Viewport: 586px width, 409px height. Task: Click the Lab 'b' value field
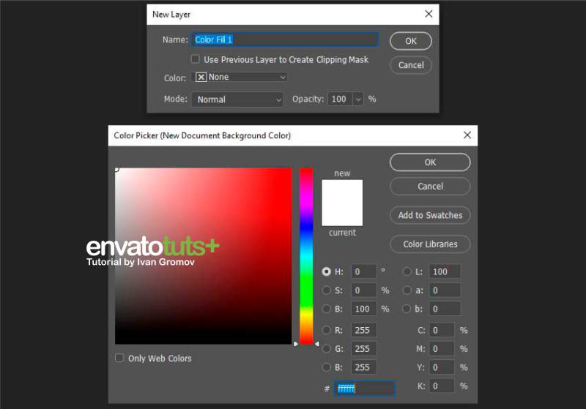coord(445,309)
